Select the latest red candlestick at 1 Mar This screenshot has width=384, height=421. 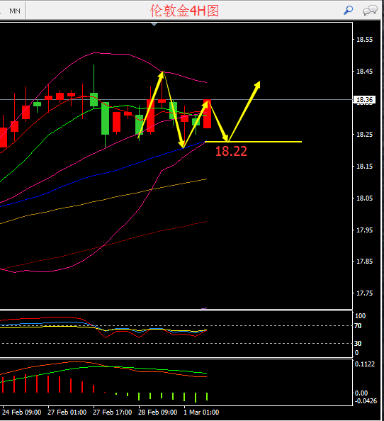point(207,114)
